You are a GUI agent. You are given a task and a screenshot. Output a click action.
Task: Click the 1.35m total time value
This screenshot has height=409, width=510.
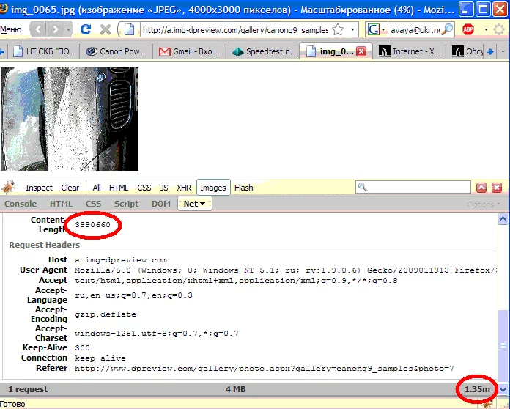(x=477, y=389)
